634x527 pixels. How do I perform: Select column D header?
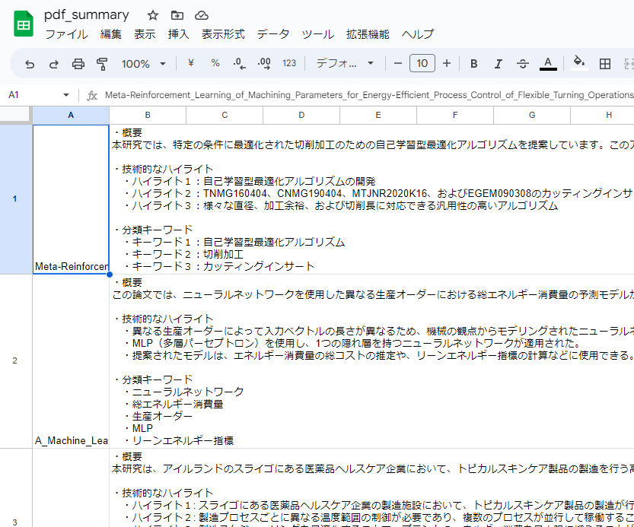[x=301, y=115]
